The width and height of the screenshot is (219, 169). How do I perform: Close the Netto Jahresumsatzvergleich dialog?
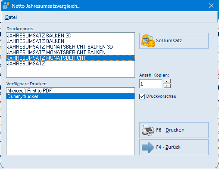click(211, 6)
